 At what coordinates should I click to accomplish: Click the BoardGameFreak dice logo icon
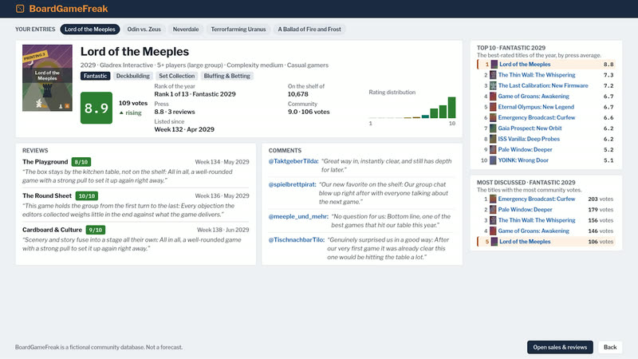(x=20, y=9)
